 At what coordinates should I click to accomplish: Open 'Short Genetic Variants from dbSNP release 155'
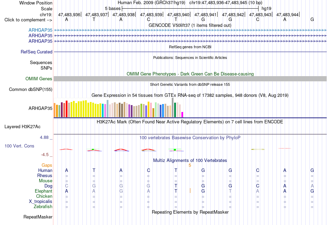(190, 84)
